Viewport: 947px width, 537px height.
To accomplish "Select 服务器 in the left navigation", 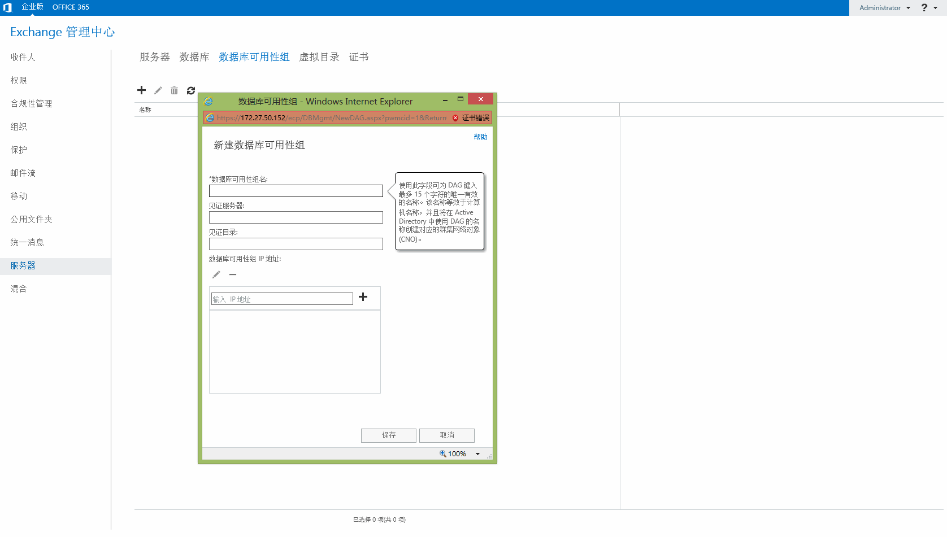I will coord(55,266).
